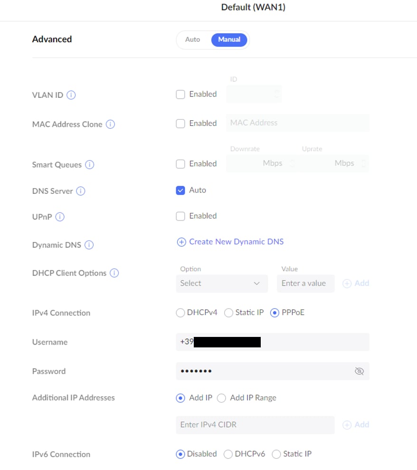Screen dimensions: 417x470
Task: Select Static IP for IPv6 Connection
Action: [276, 454]
